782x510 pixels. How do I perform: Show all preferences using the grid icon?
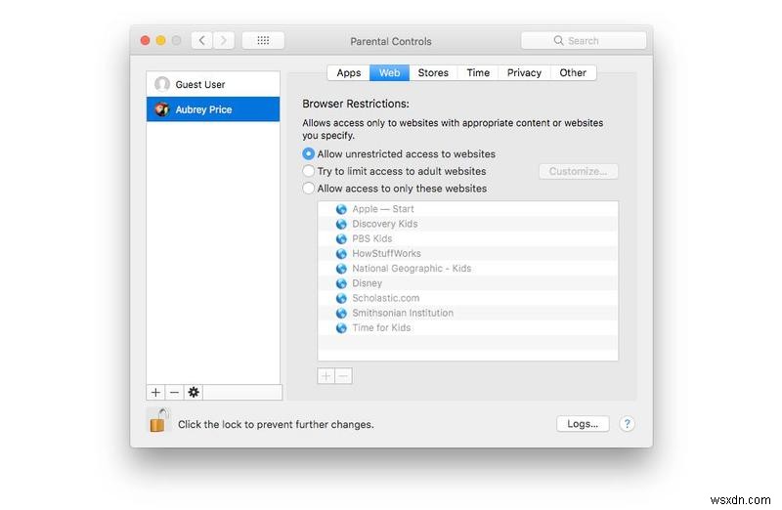[263, 40]
